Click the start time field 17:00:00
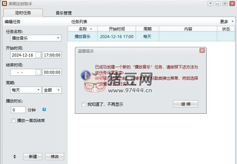 (52, 55)
